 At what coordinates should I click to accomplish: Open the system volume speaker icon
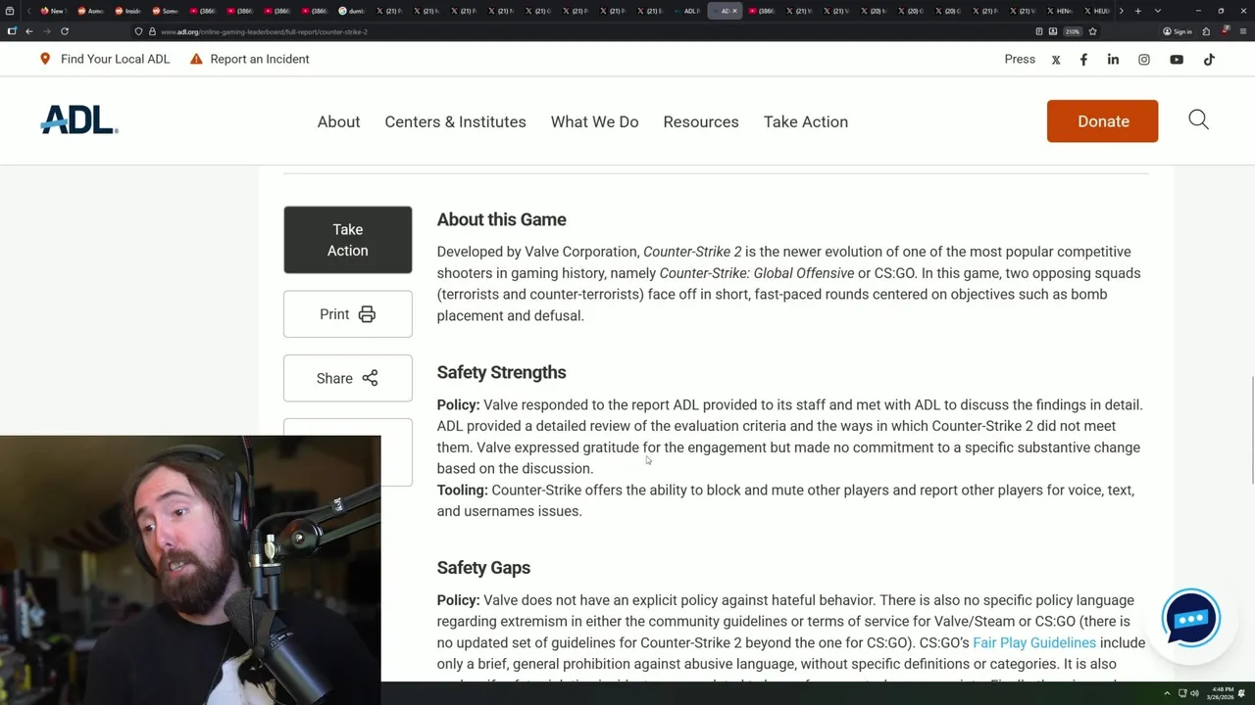coord(1194,693)
